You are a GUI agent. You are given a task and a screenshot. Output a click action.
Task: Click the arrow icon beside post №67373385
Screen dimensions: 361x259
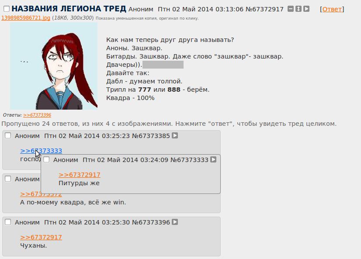pos(175,135)
